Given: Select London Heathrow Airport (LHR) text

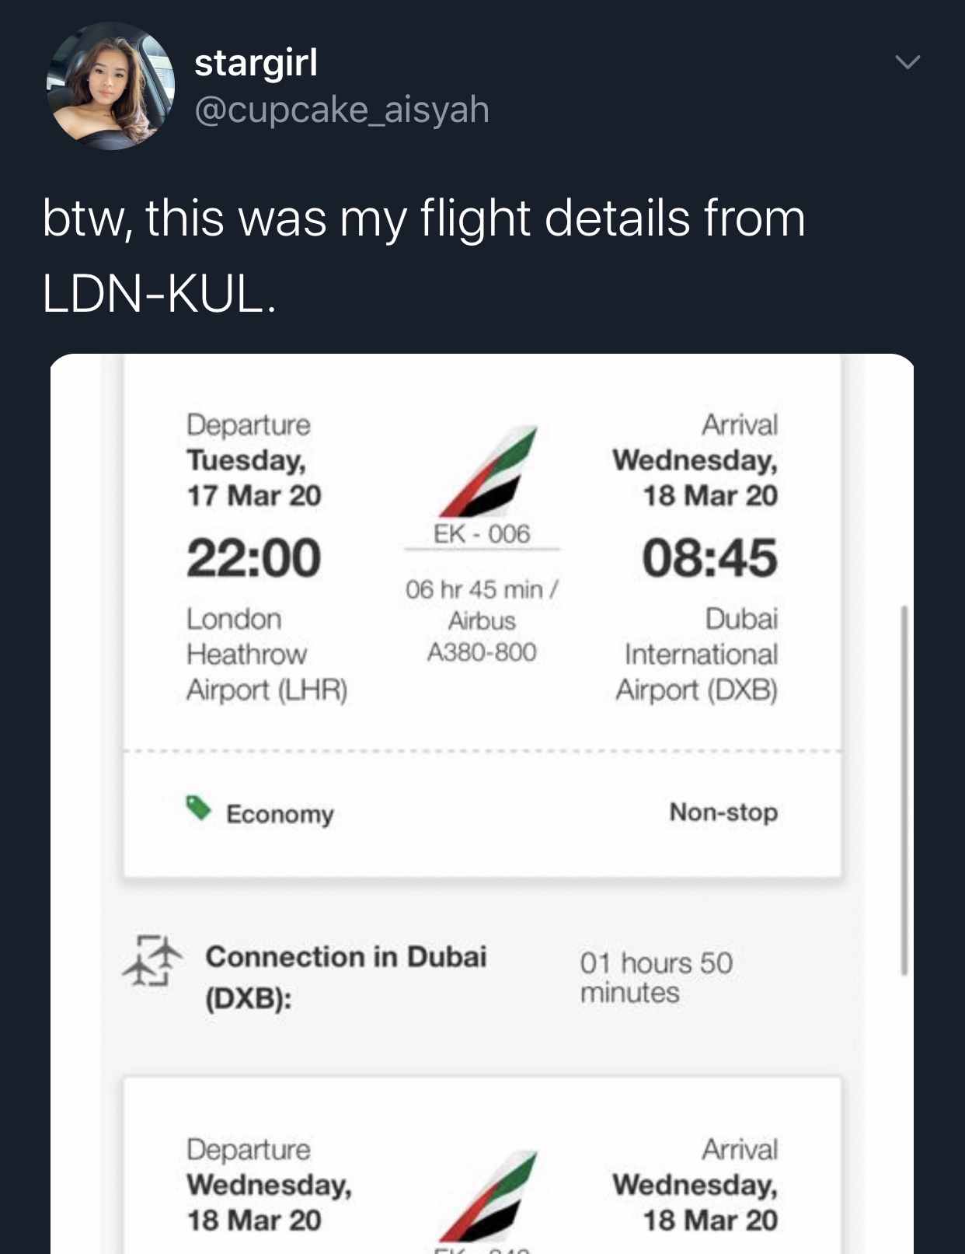Looking at the screenshot, I should [266, 654].
